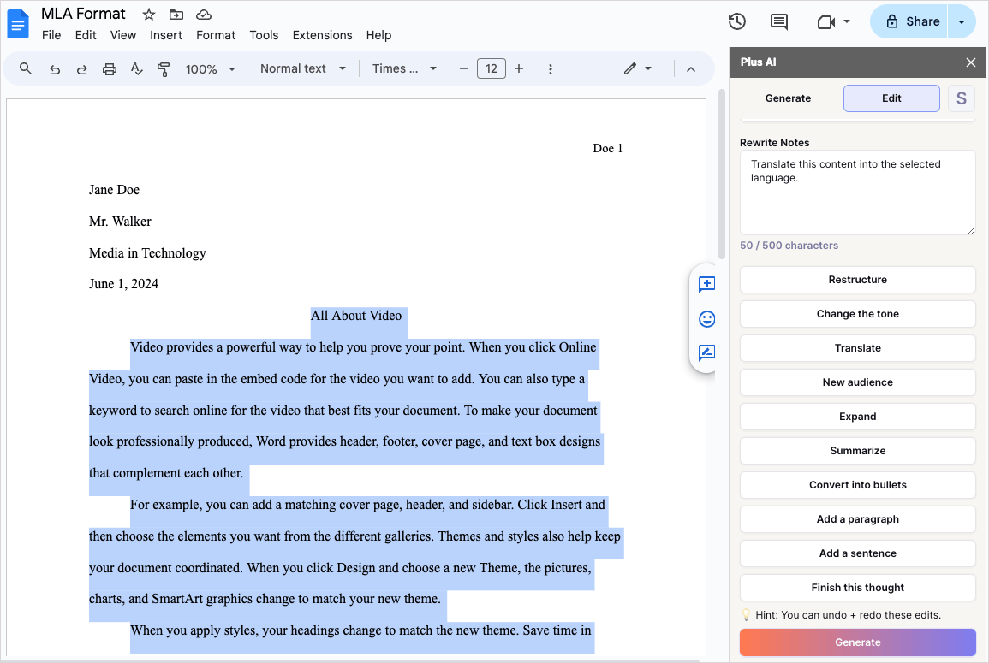This screenshot has width=989, height=663.
Task: Decrease font size with minus
Action: (x=464, y=68)
